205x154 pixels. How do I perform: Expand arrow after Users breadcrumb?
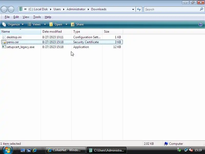pos(64,9)
